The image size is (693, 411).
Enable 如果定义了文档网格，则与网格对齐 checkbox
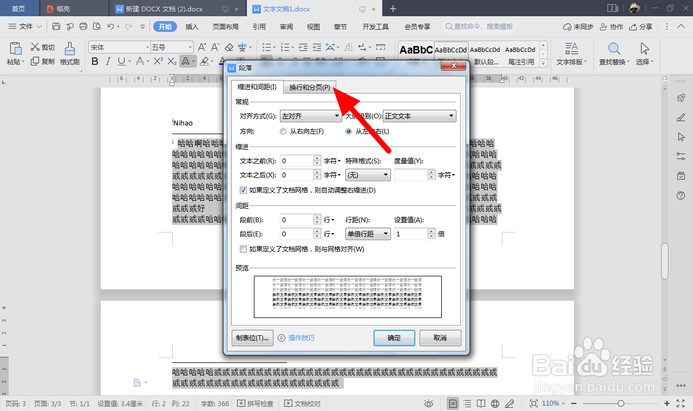[243, 249]
